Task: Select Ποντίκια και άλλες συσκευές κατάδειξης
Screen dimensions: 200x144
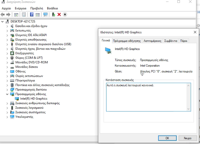Action: point(43,85)
